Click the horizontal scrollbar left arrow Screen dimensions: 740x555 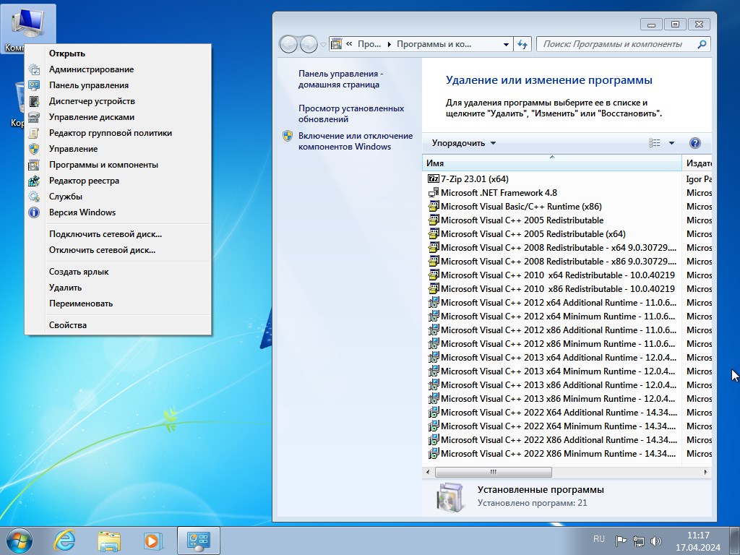coord(428,472)
